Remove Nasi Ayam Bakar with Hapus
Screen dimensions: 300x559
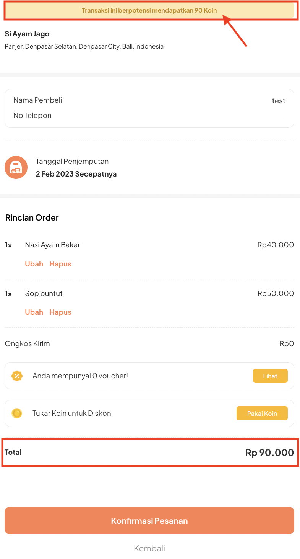click(x=60, y=264)
